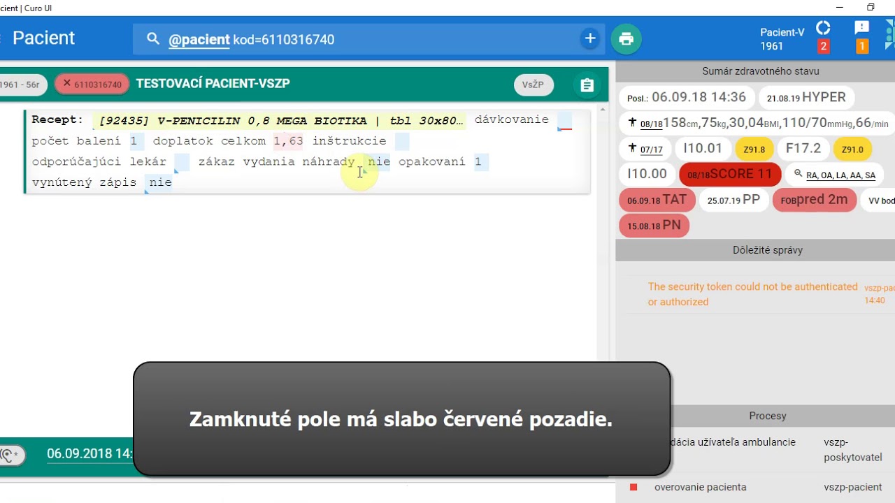Click the Pacient-V 1961 user label

(782, 39)
